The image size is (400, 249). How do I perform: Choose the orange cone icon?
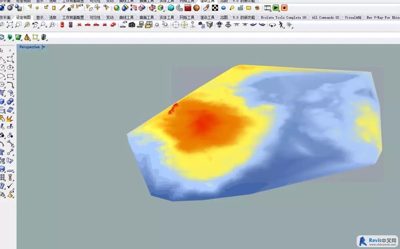click(27, 37)
